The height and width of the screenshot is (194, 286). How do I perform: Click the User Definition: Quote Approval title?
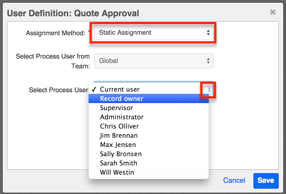coord(73,14)
